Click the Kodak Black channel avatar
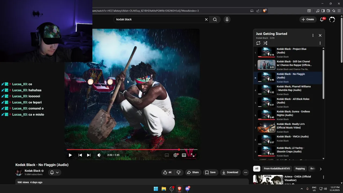This screenshot has width=343, height=193. [19, 172]
